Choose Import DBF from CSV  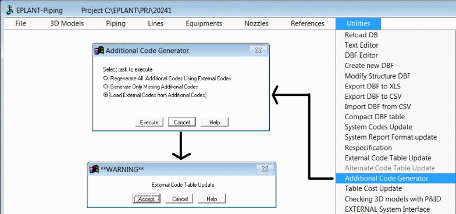coord(378,107)
